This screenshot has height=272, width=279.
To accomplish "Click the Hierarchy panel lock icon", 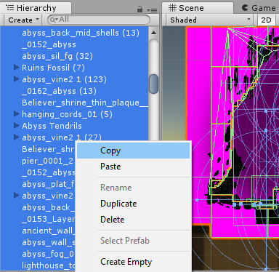I will pos(139,9).
